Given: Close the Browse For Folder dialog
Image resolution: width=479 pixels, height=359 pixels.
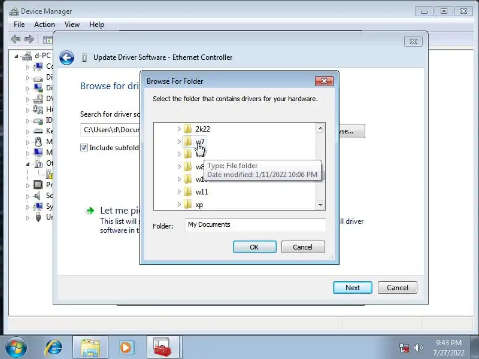Looking at the screenshot, I should (324, 81).
